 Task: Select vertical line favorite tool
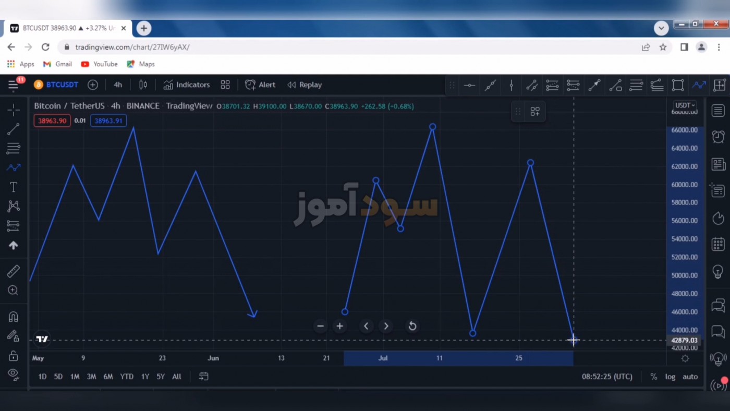tap(511, 85)
